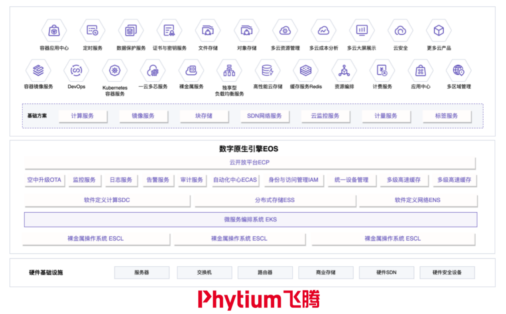Viewport: 506px width, 314px height.
Task: Select the 交换机 hardware box
Action: point(204,272)
